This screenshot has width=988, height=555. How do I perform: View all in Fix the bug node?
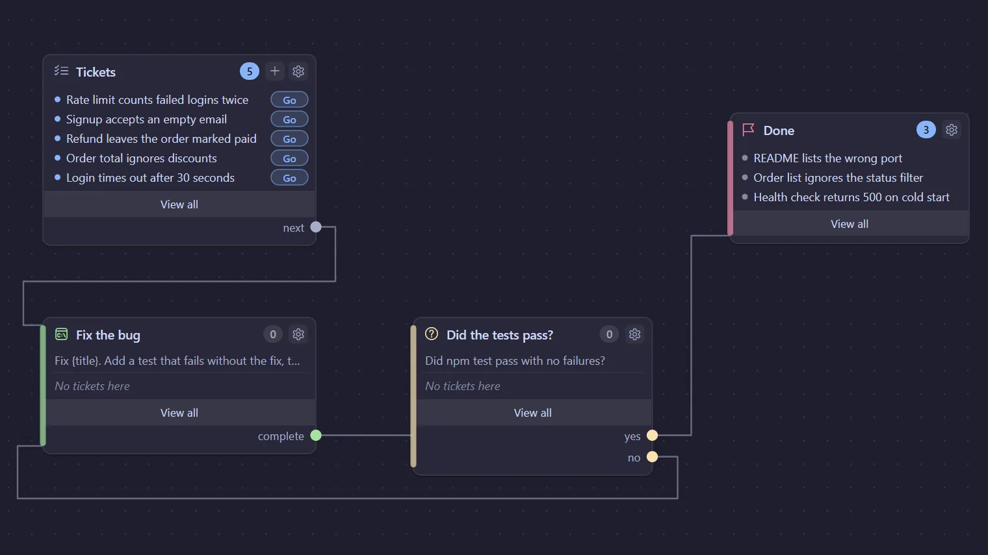[x=179, y=413]
